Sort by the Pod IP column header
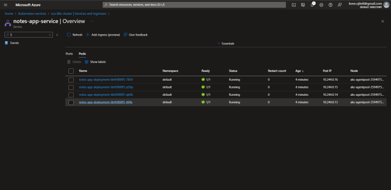391x190 pixels. point(327,71)
